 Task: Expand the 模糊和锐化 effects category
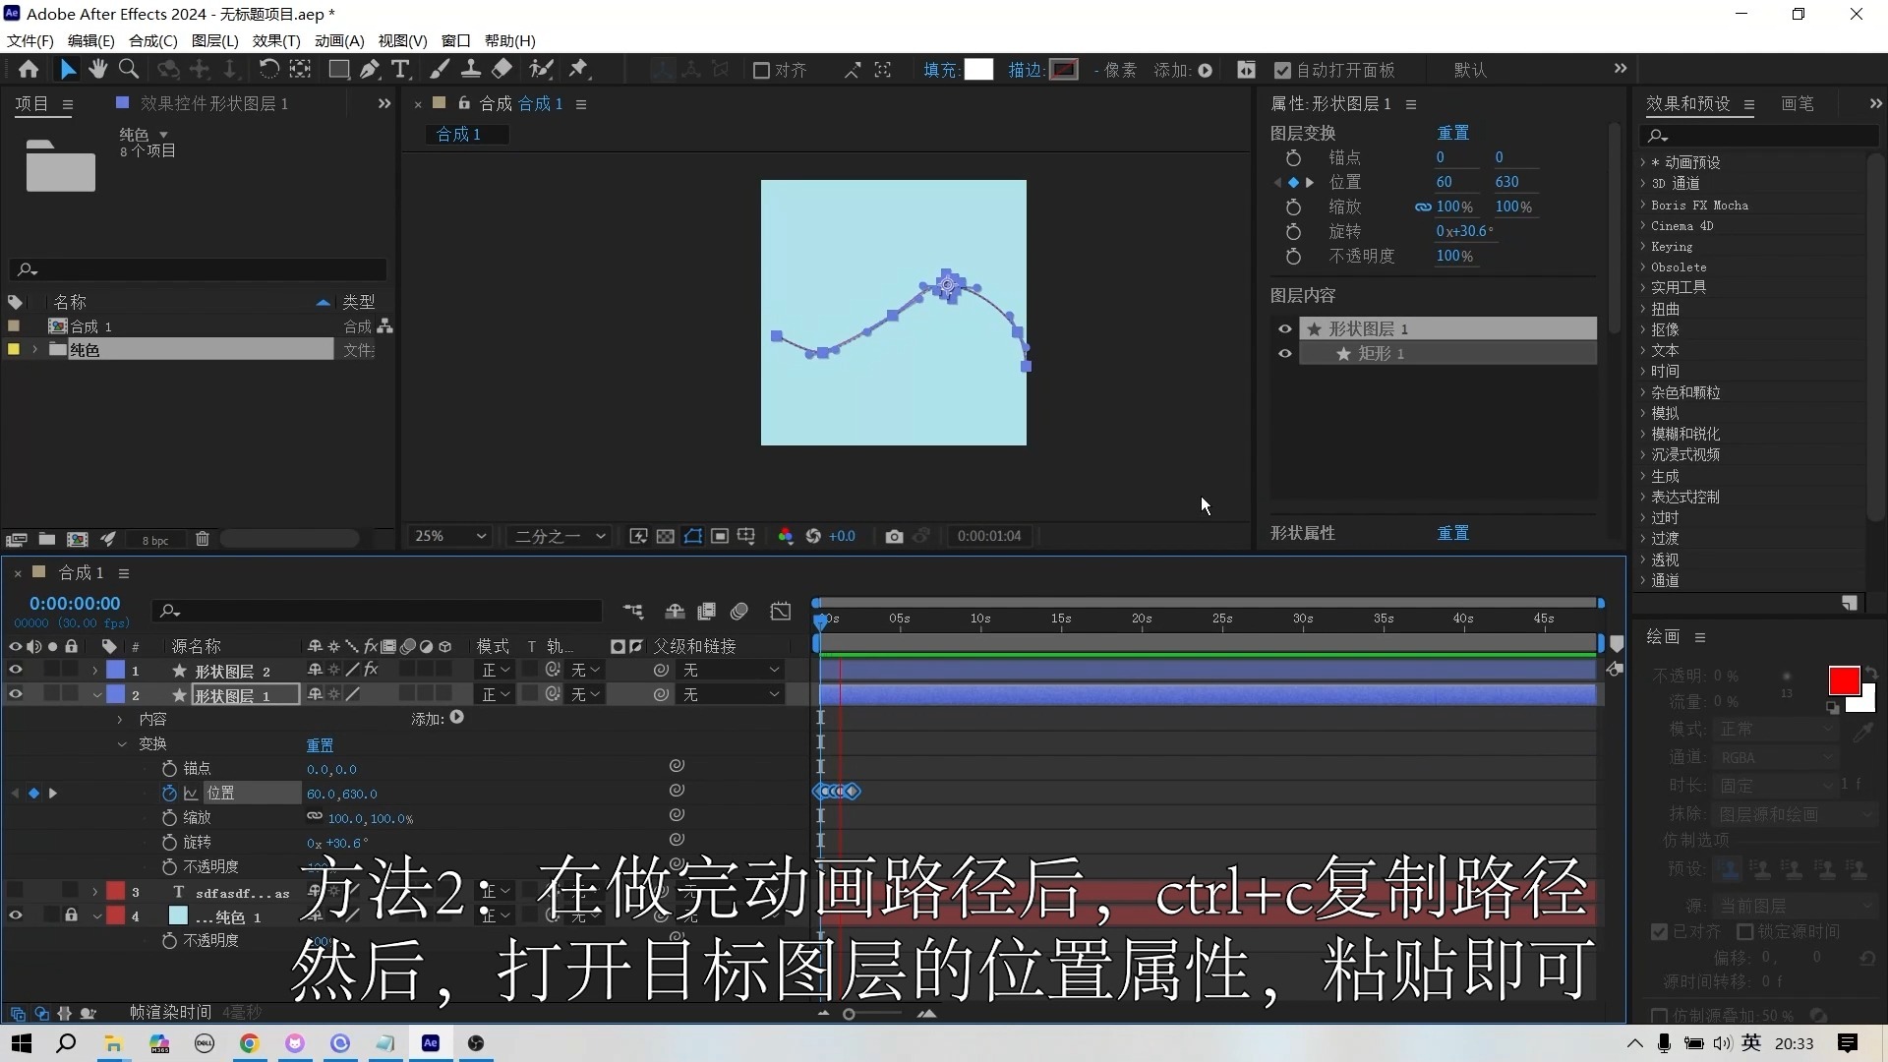[1643, 434]
